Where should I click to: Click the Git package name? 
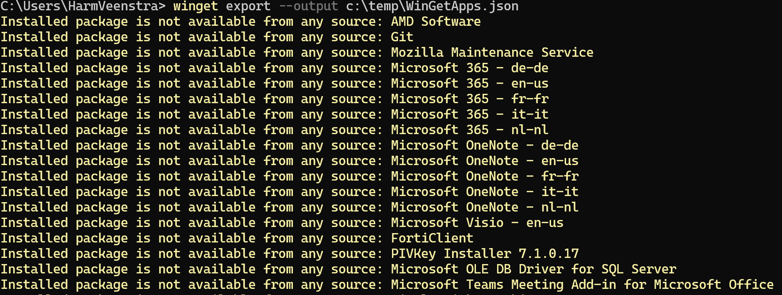point(402,37)
